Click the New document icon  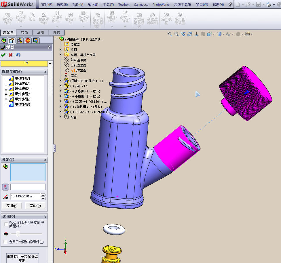click(238, 4)
